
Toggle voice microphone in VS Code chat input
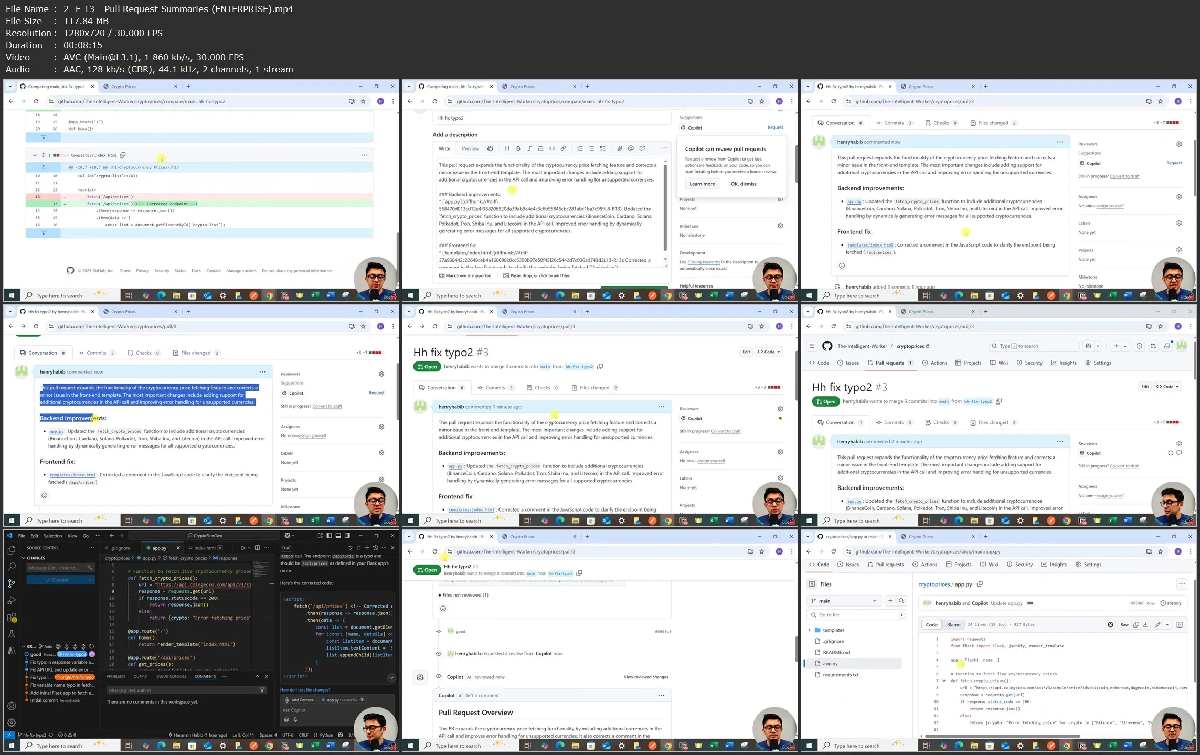295,720
